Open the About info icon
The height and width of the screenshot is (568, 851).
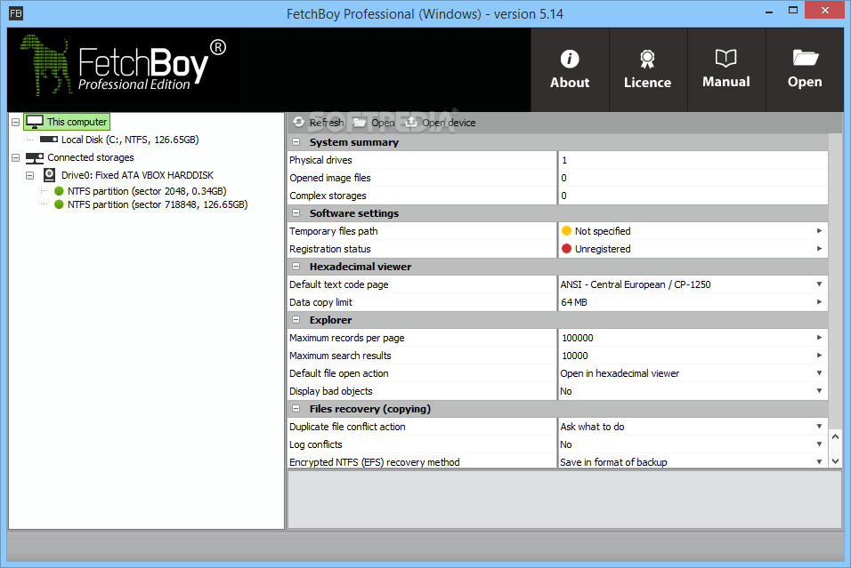pos(570,59)
